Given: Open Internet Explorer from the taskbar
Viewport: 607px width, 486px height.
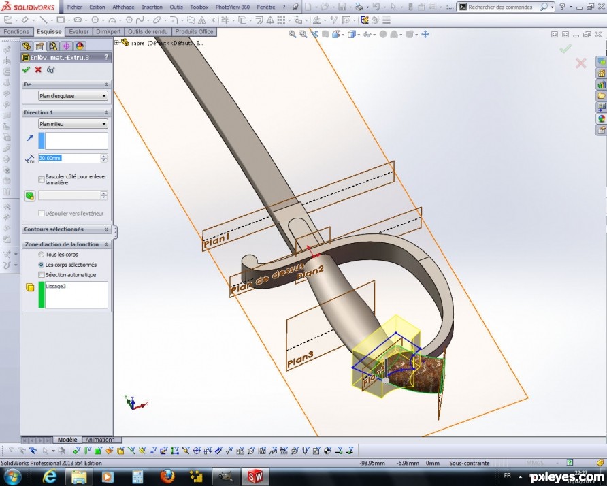Looking at the screenshot, I should pos(50,476).
